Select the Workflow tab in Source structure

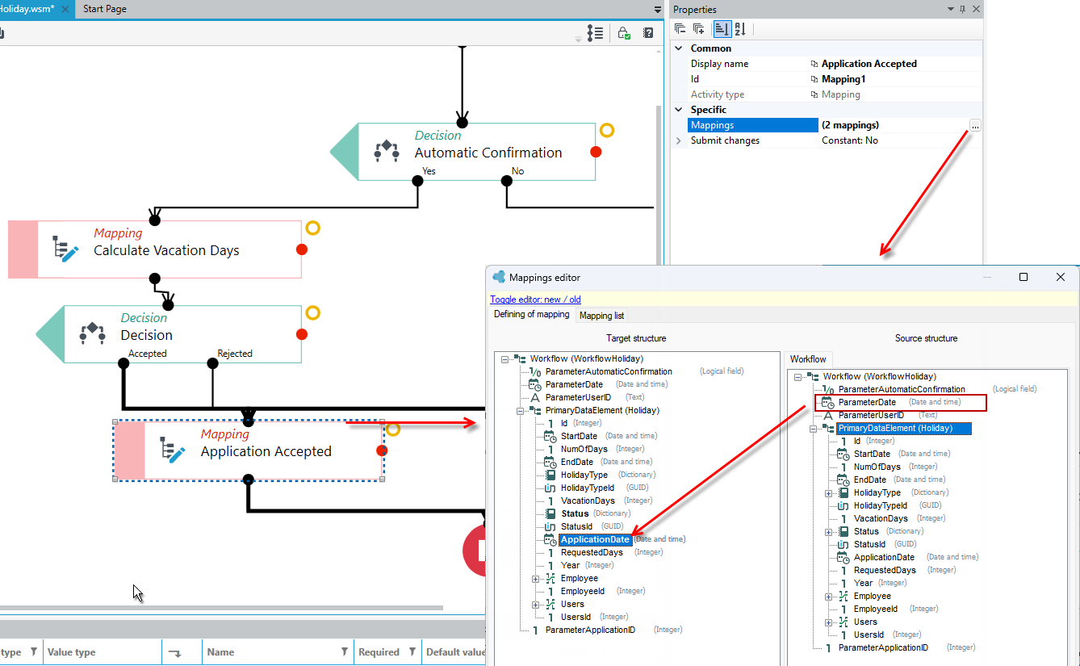tap(808, 359)
